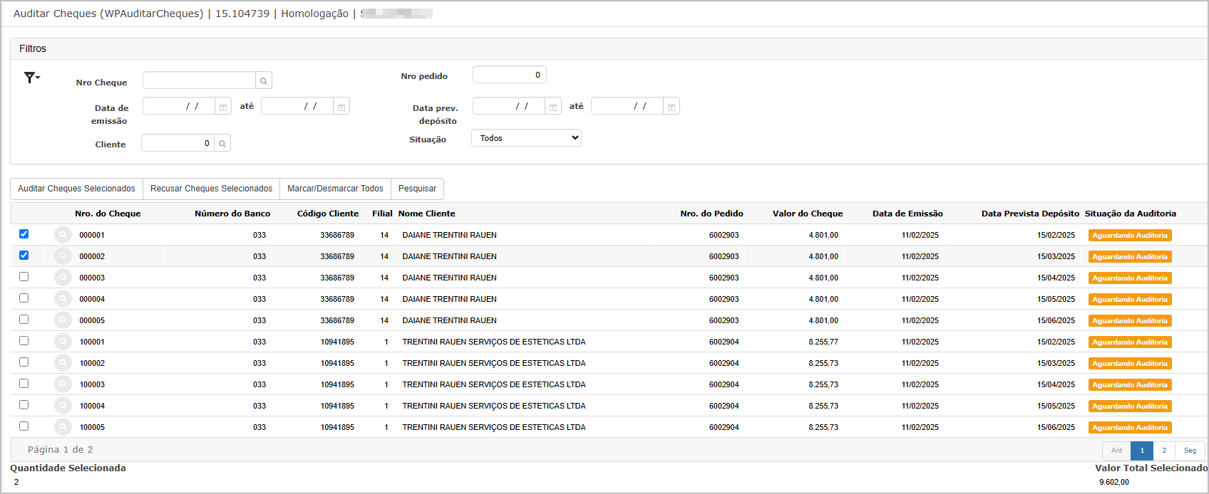1209x494 pixels.
Task: Click the Pesquisar button
Action: (x=417, y=189)
